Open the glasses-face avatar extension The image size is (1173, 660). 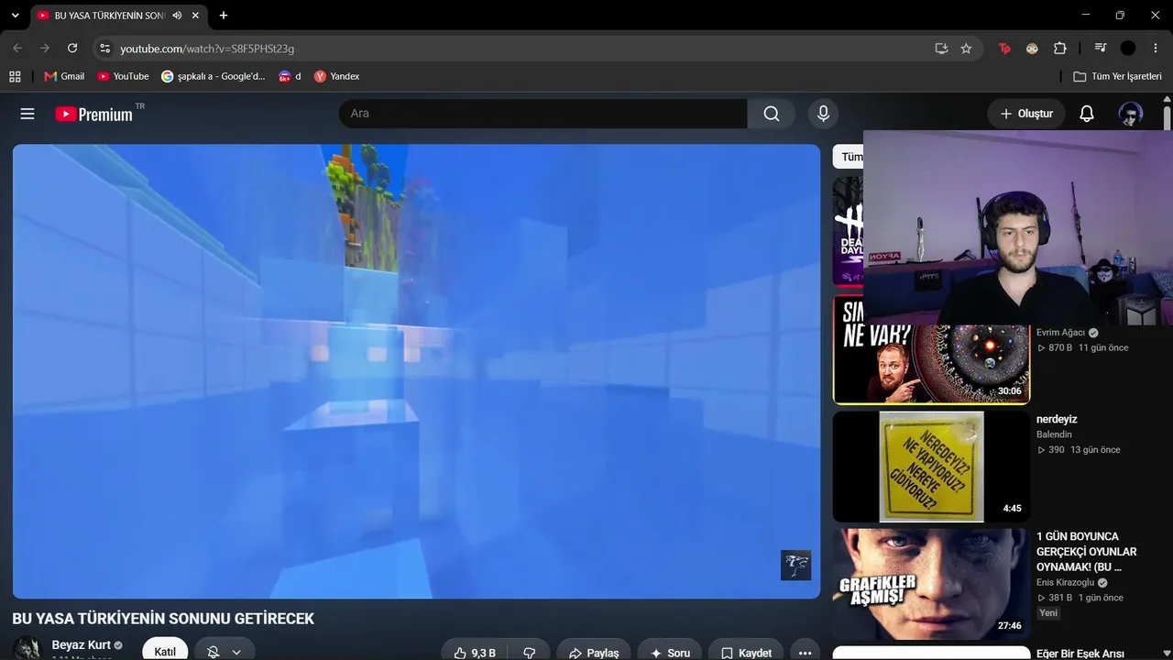pos(1032,49)
